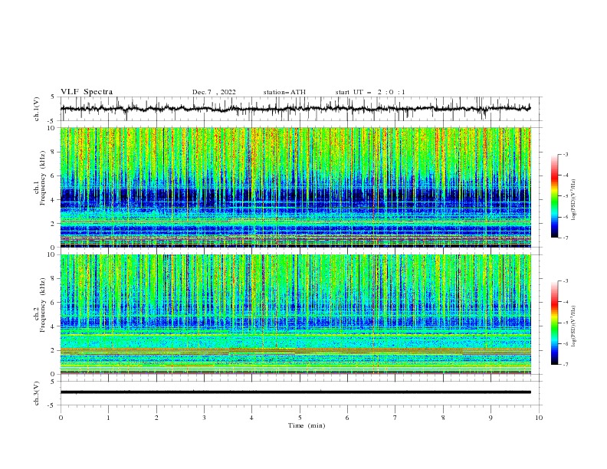Click inside the ch.1 spectrogram panel
This screenshot has height=469, width=607.
click(x=295, y=187)
